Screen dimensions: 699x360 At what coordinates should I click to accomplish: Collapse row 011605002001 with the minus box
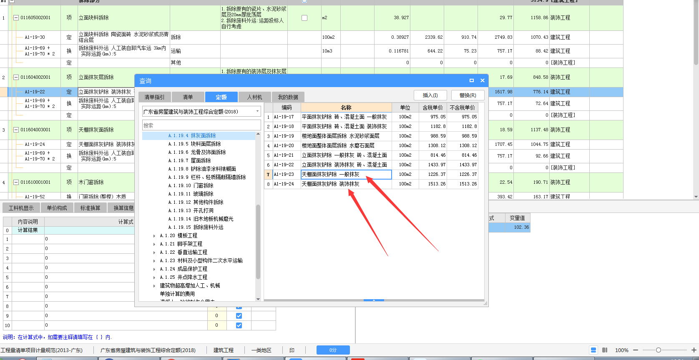16,17
